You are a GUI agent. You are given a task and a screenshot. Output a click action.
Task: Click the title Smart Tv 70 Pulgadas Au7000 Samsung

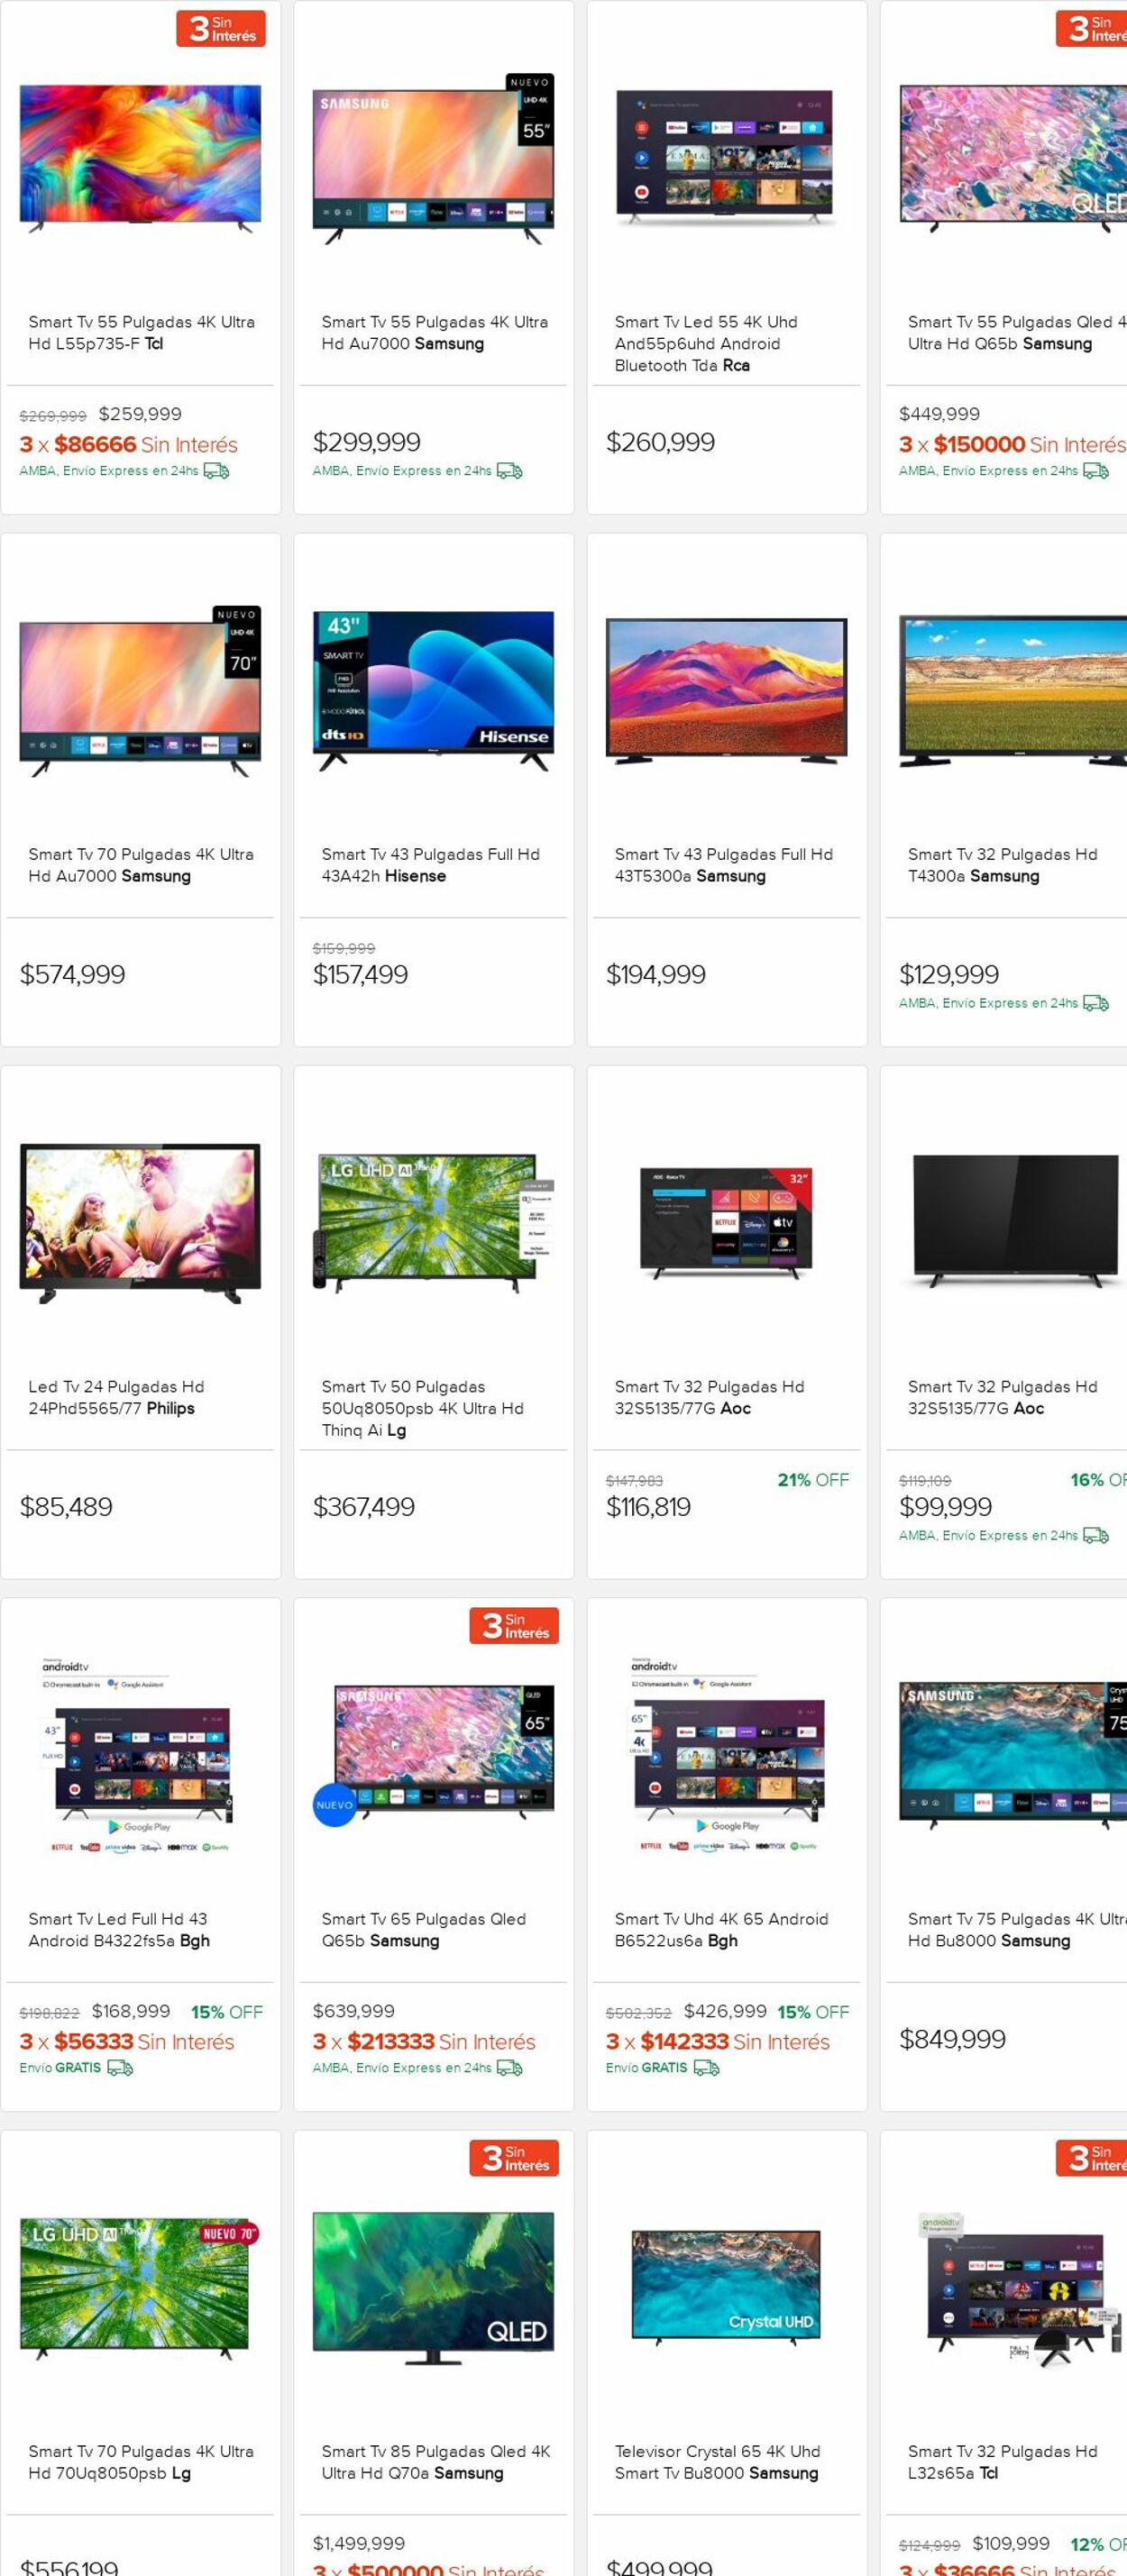tap(141, 865)
